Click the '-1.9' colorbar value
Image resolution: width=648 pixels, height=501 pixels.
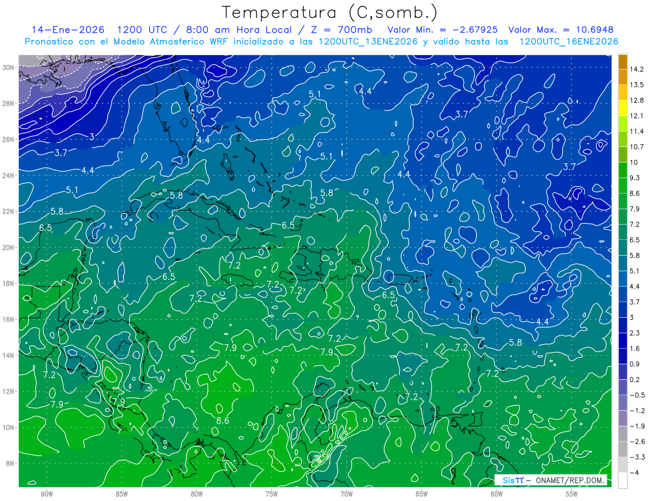(637, 426)
